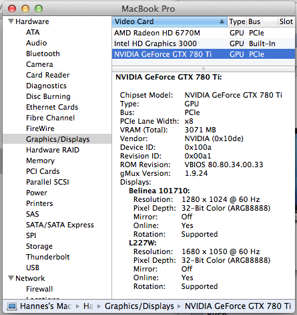The image size is (297, 315).
Task: Select FireWire in the sidebar
Action: 40,128
